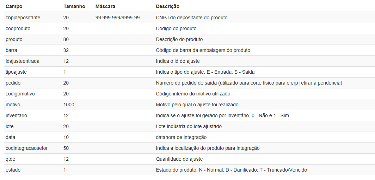375x180 pixels.
Task: Click the size value 1000 for motivo
Action: [x=69, y=105]
